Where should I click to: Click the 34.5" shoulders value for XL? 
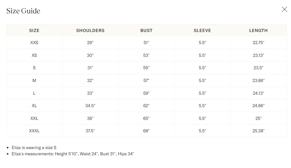coord(90,106)
